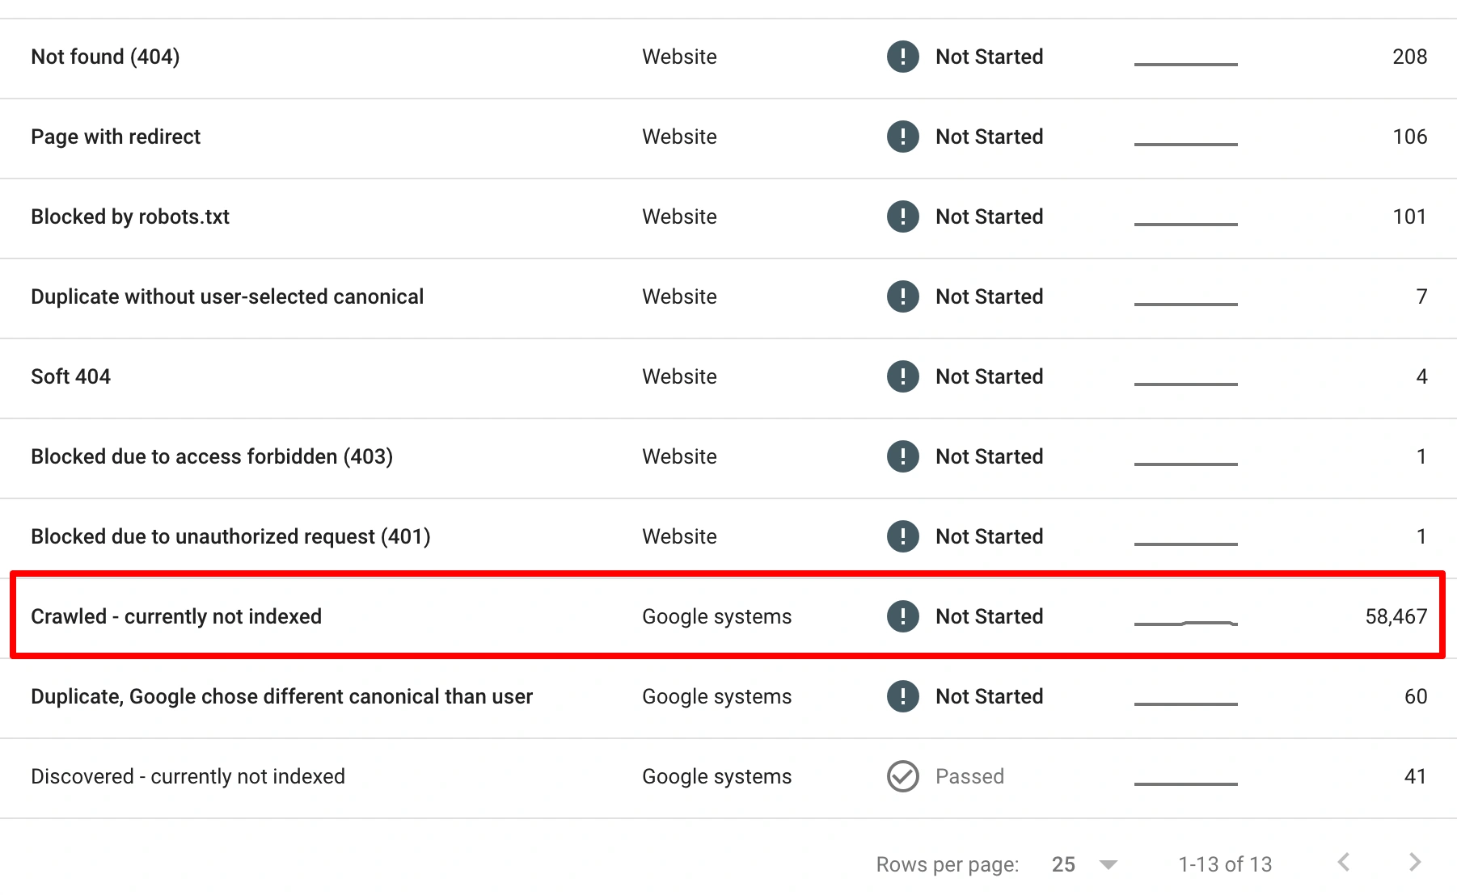Click the trend sparkline for Crawled - currently not indexed
1457x895 pixels.
click(1185, 622)
